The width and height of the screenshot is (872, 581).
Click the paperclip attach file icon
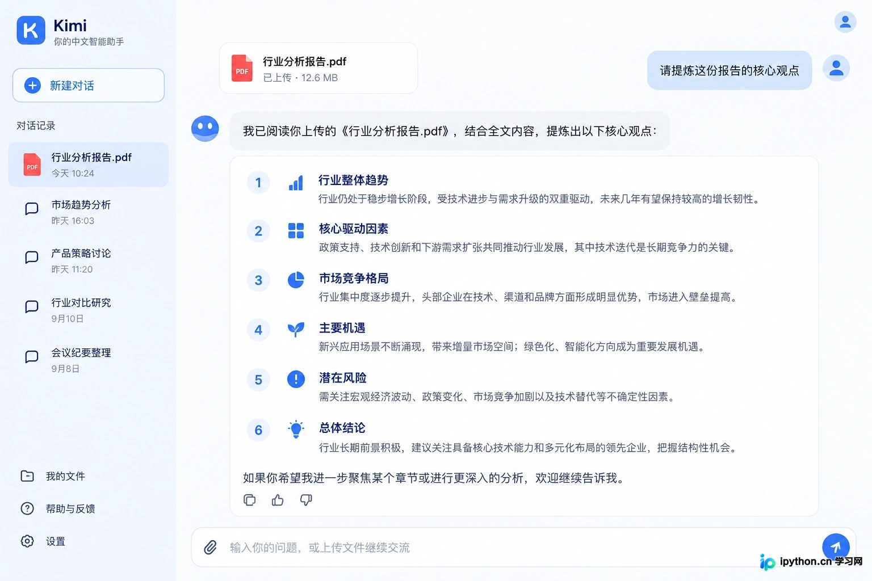[x=211, y=548]
